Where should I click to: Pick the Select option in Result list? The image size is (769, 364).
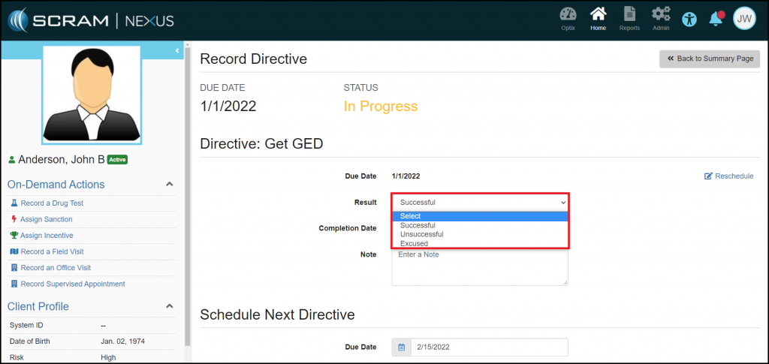click(x=411, y=216)
